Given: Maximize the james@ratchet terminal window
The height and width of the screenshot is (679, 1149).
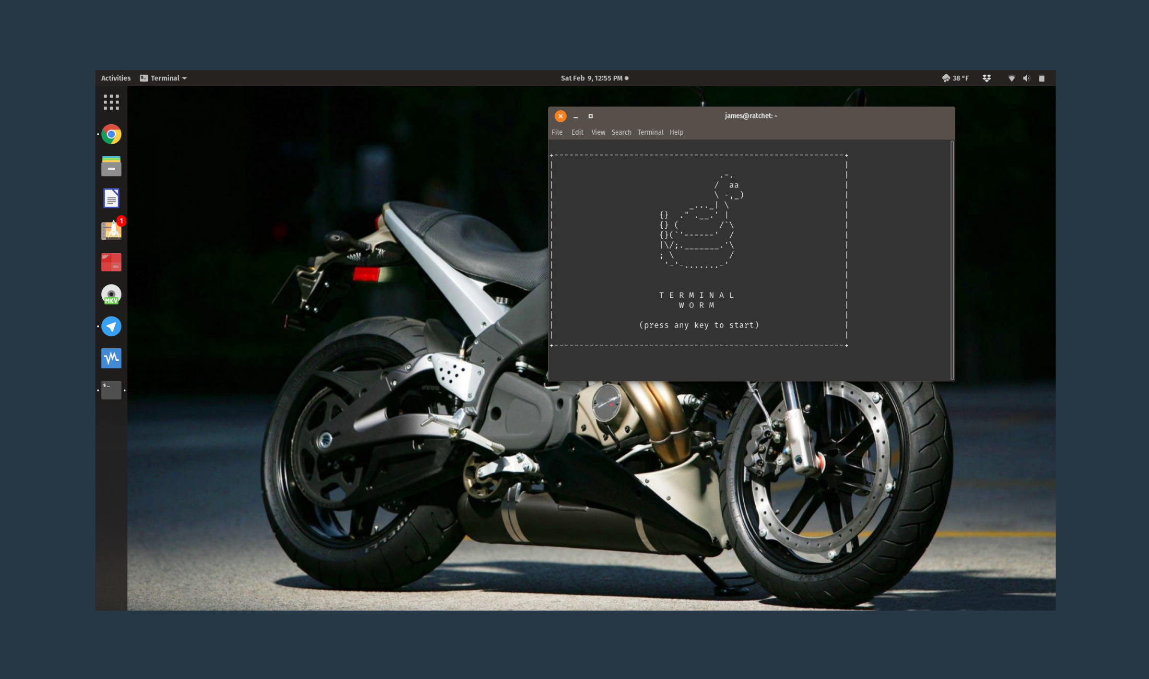Looking at the screenshot, I should pyautogui.click(x=591, y=116).
